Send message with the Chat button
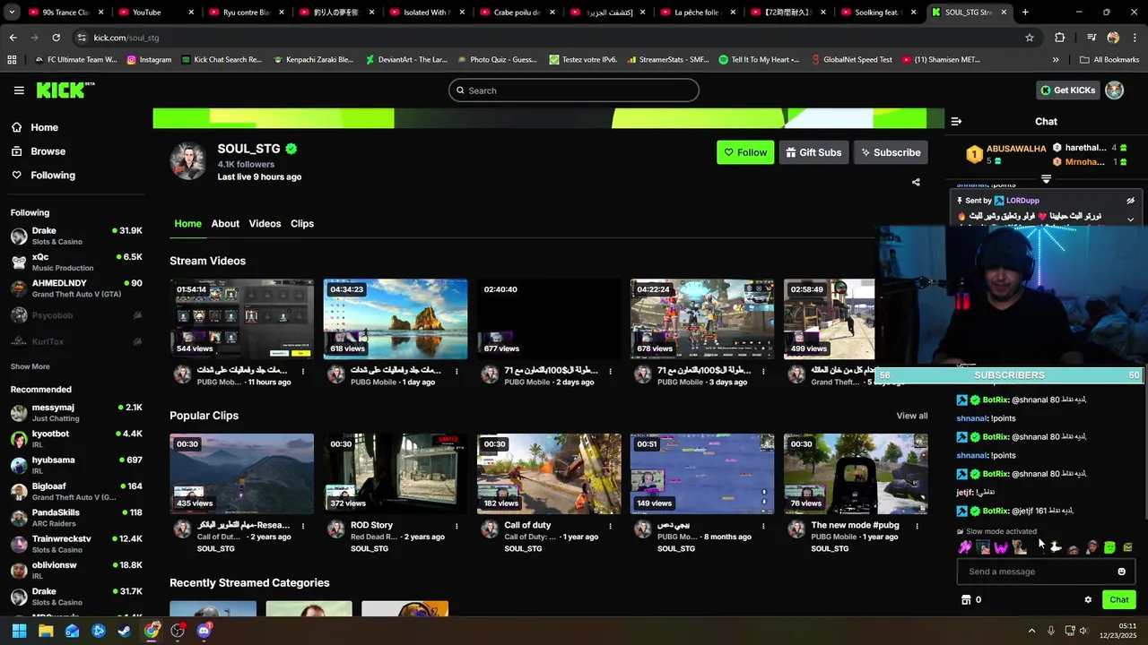The width and height of the screenshot is (1148, 645). click(x=1119, y=600)
